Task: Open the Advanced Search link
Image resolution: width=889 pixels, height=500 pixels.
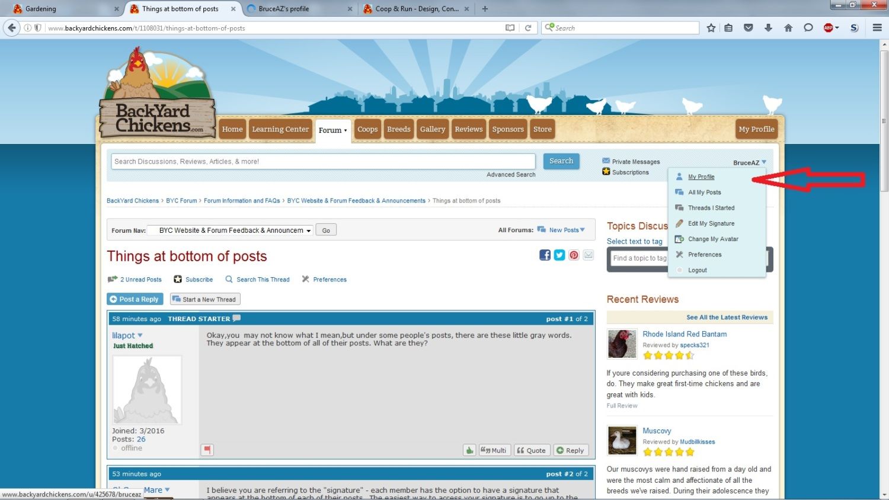Action: coord(510,175)
